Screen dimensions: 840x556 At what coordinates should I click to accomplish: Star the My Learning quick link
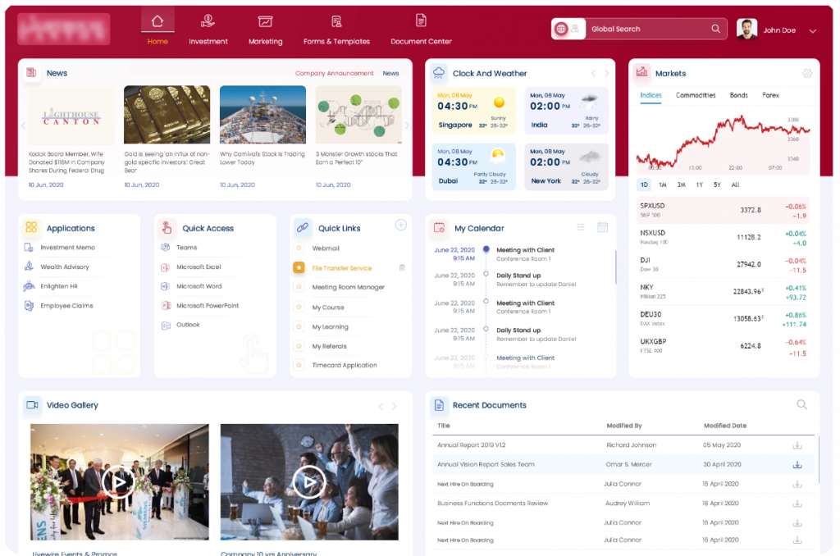(x=299, y=326)
